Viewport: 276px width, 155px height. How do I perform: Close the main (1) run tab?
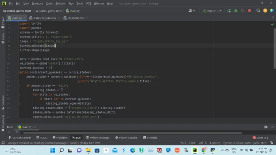pos(35,127)
